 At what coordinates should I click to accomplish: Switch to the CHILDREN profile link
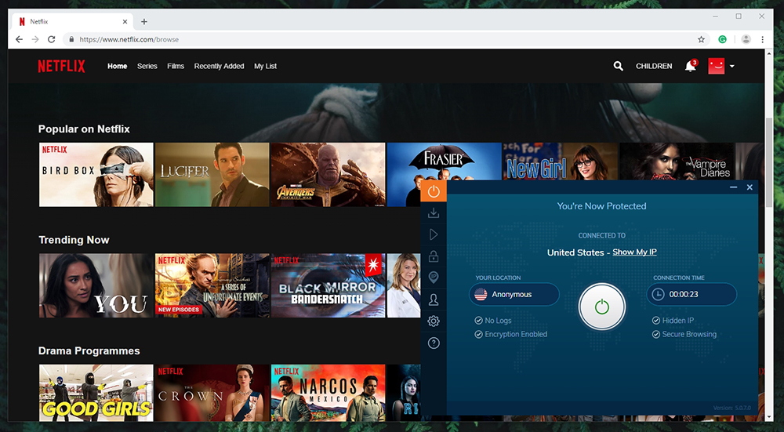click(654, 66)
